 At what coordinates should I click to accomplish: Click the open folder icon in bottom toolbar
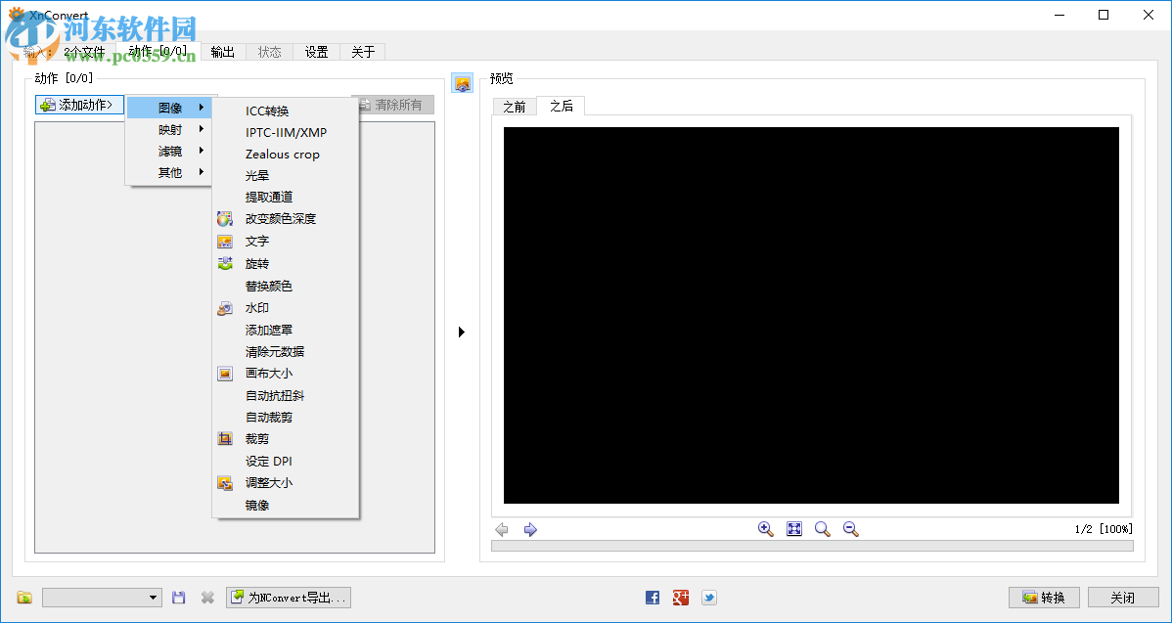[23, 597]
